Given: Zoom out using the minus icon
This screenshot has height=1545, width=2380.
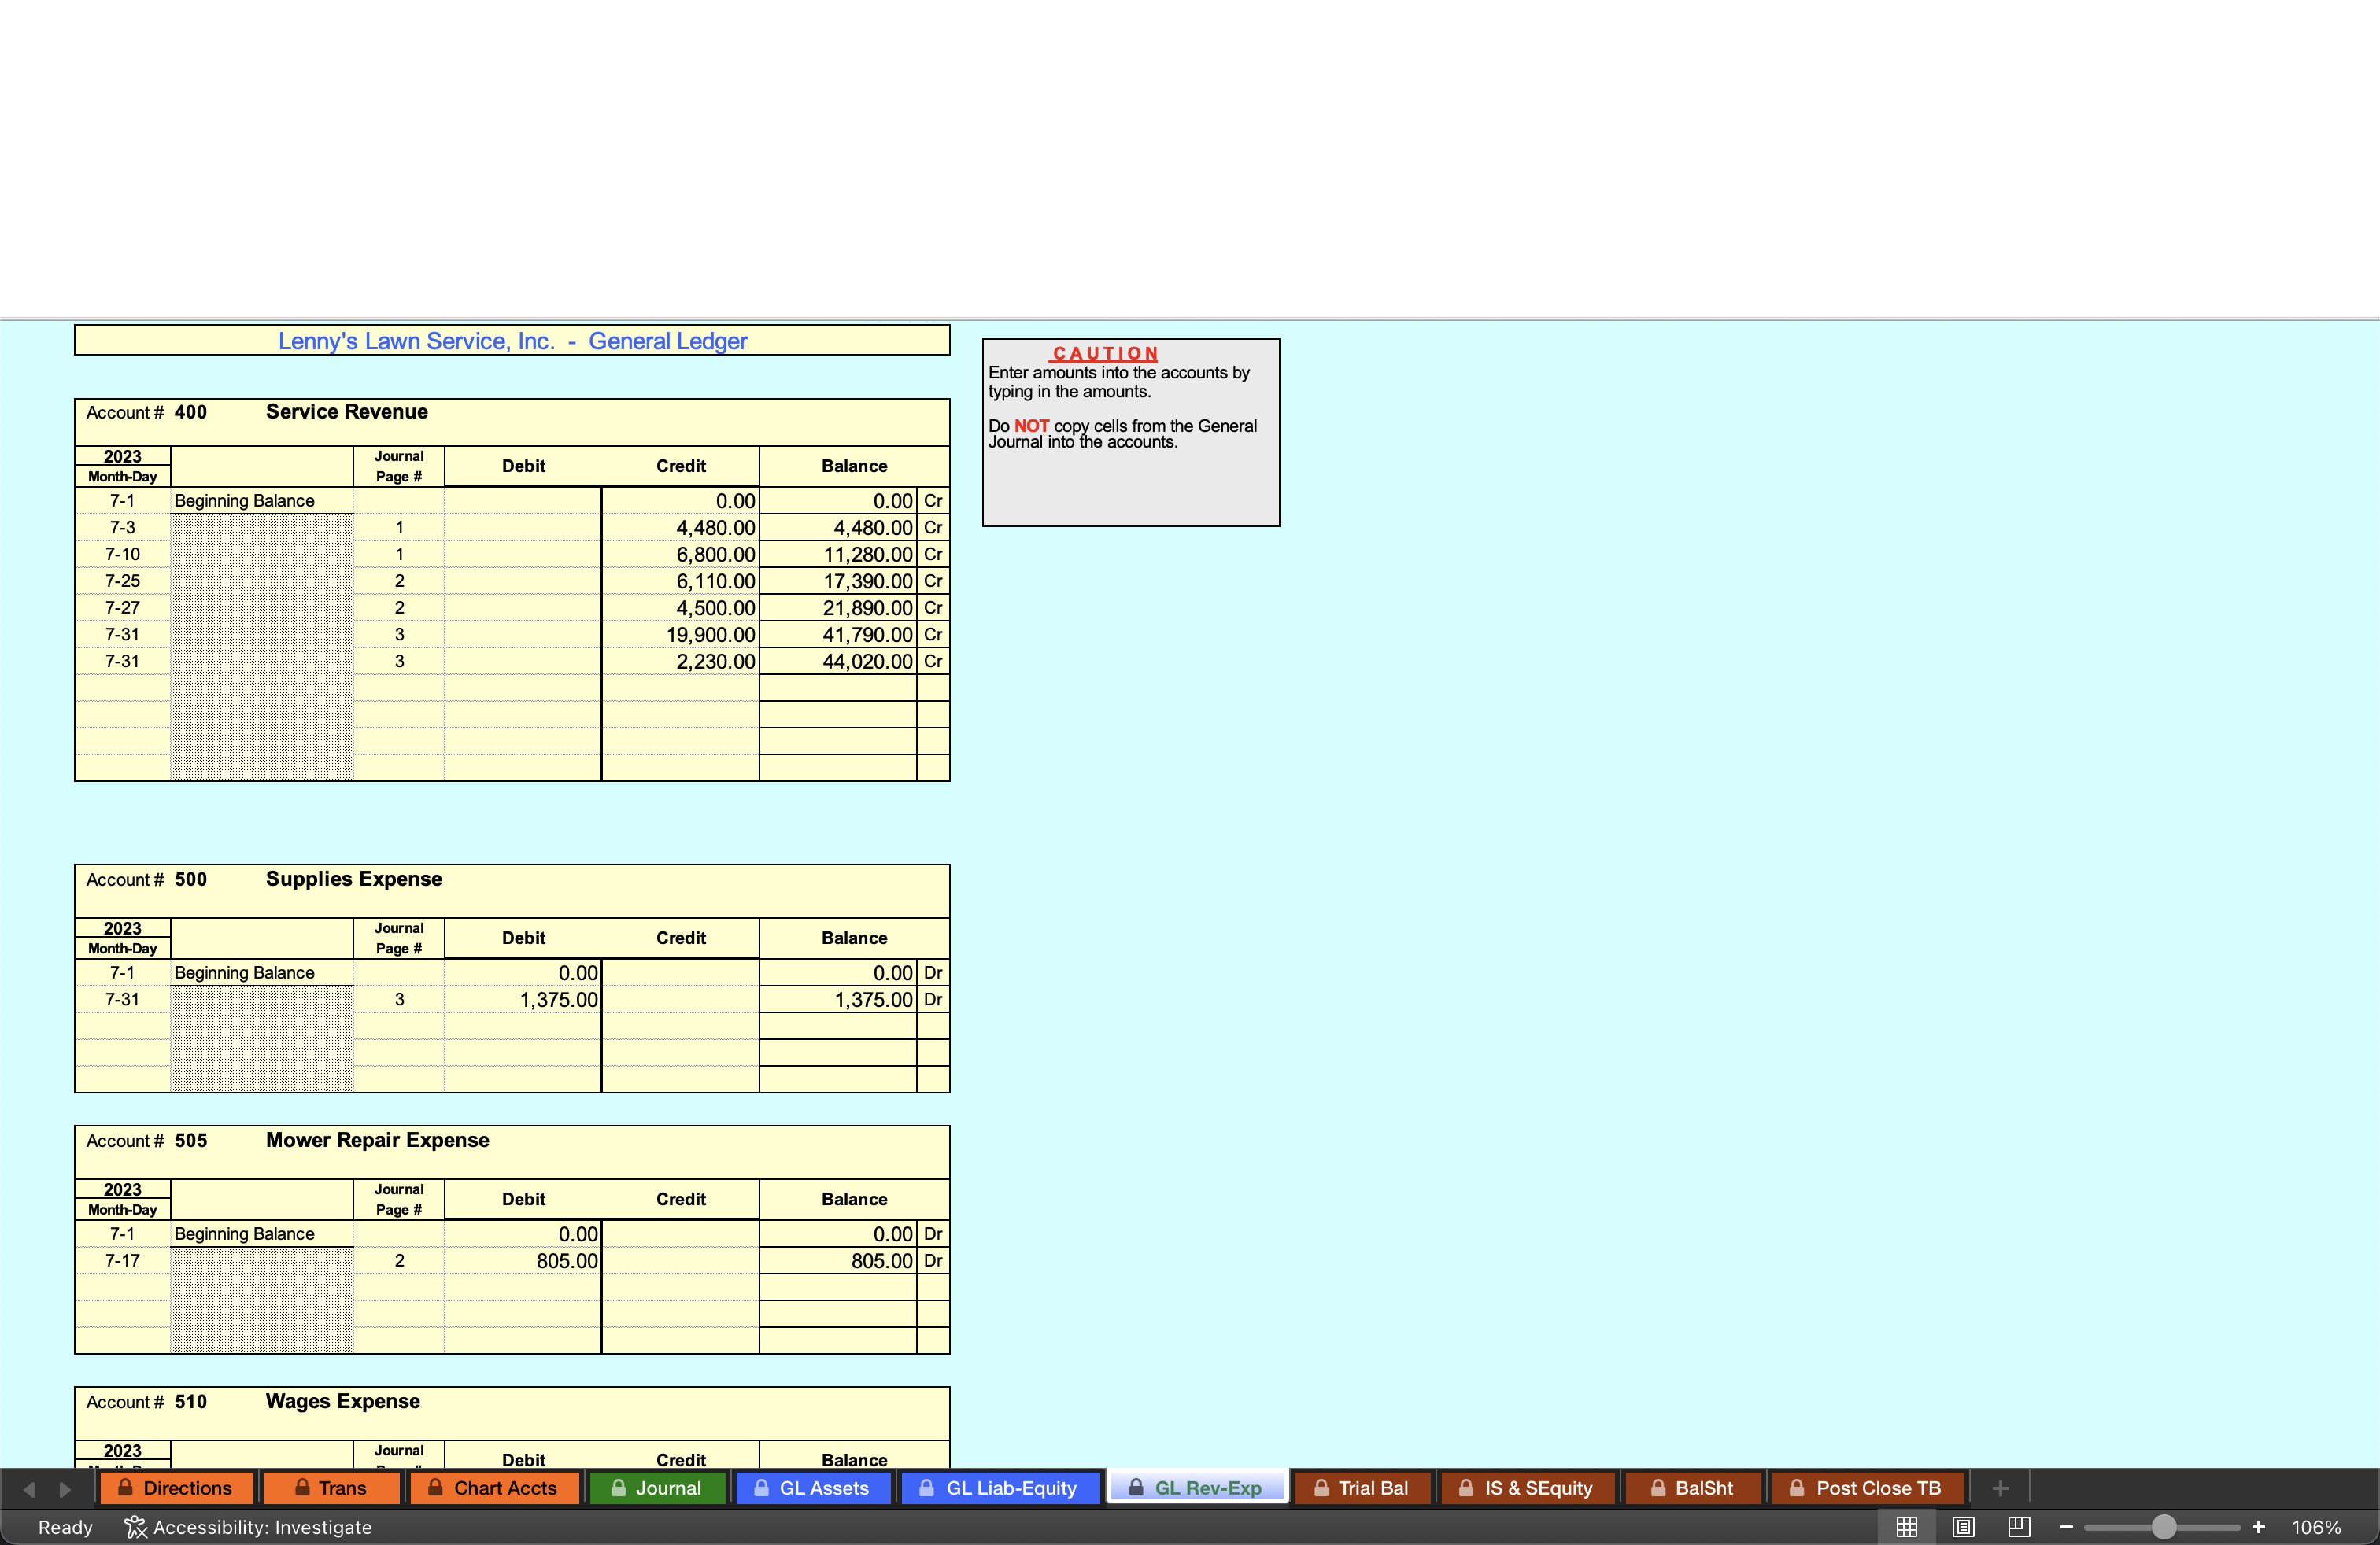Looking at the screenshot, I should (2066, 1526).
